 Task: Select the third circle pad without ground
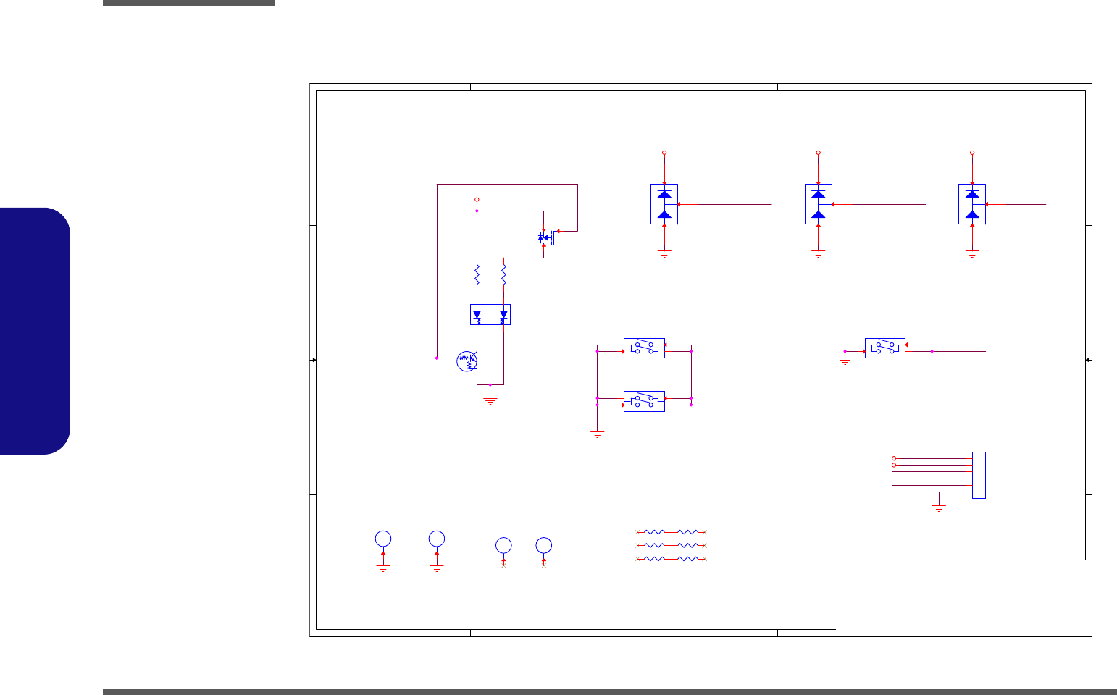503,545
